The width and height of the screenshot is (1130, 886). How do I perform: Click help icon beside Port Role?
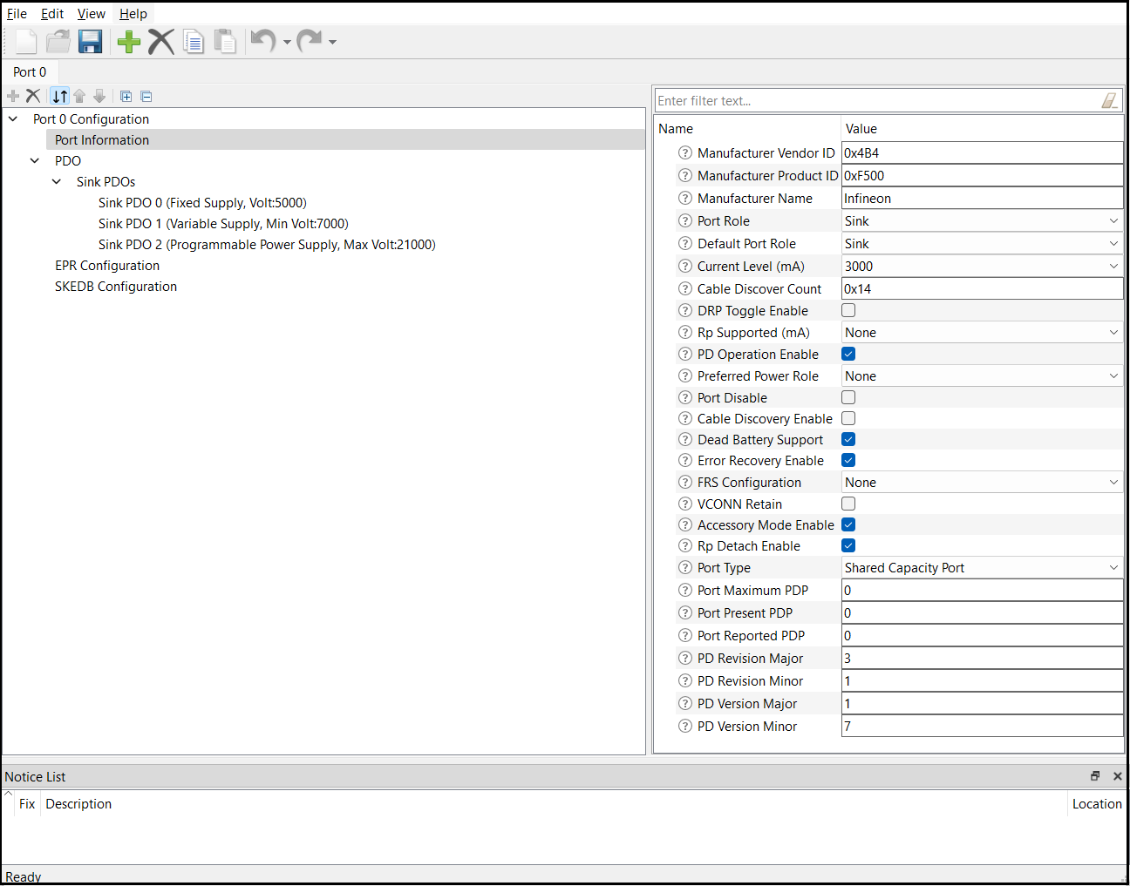[685, 220]
